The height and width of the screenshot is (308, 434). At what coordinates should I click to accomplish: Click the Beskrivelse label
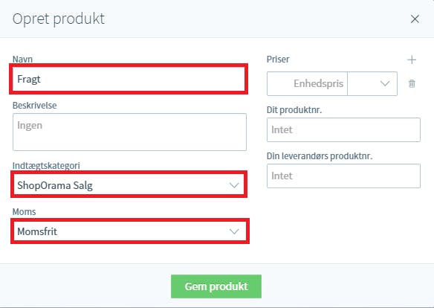coord(35,106)
